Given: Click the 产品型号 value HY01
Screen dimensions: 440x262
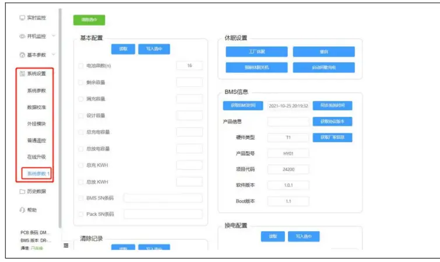Looking at the screenshot, I should pyautogui.click(x=288, y=154).
